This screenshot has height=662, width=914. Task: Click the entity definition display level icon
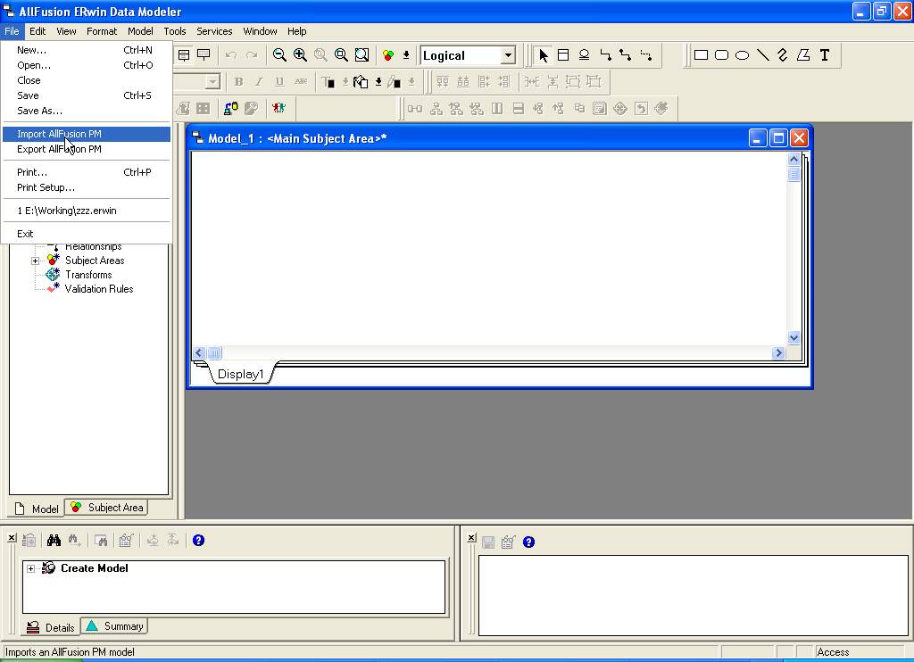coord(204,55)
